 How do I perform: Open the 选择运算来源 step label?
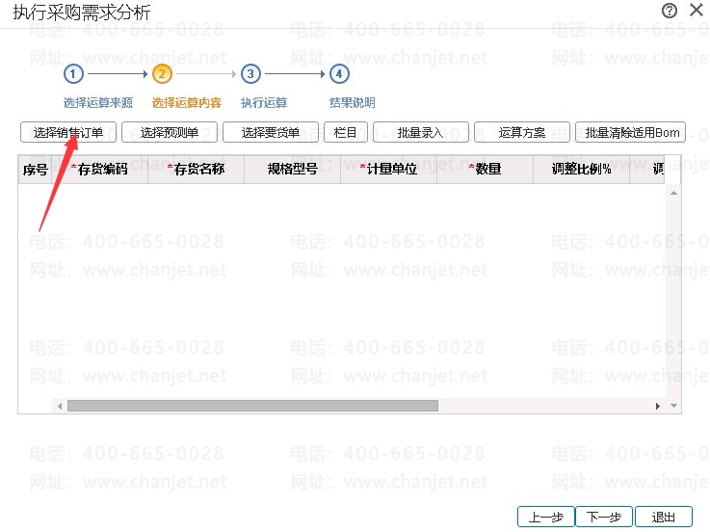point(98,103)
